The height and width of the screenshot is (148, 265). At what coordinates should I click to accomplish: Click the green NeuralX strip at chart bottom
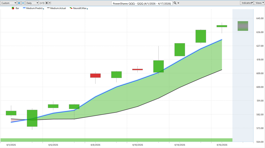[x=116, y=140]
